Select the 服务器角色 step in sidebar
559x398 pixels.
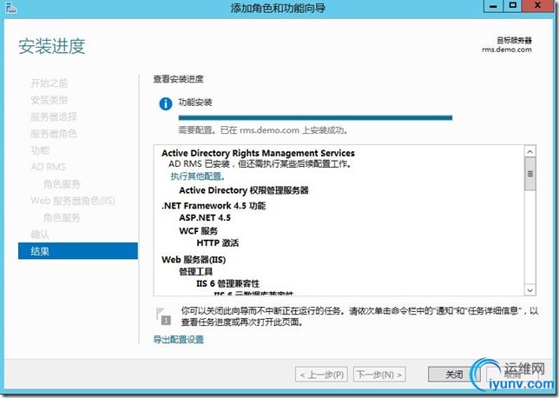click(54, 134)
